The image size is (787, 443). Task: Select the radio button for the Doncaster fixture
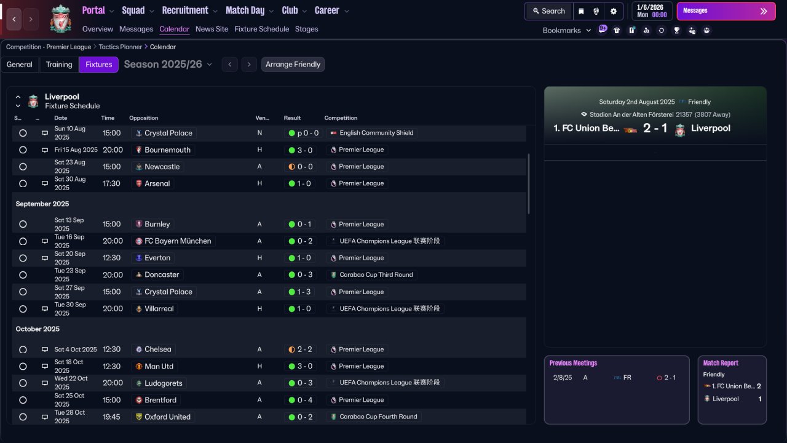23,275
